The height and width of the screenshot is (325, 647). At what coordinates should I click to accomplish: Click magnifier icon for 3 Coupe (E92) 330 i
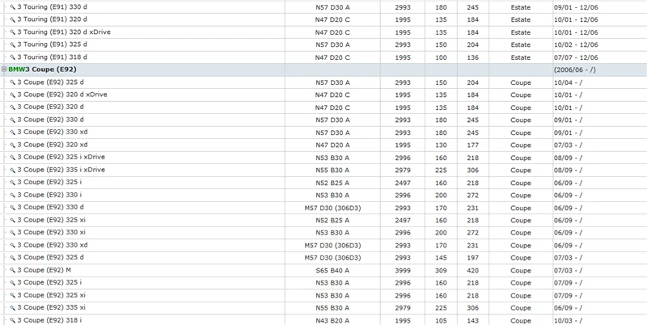pos(12,195)
